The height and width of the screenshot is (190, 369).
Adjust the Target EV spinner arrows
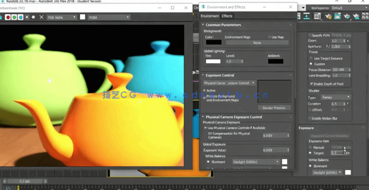point(345,153)
